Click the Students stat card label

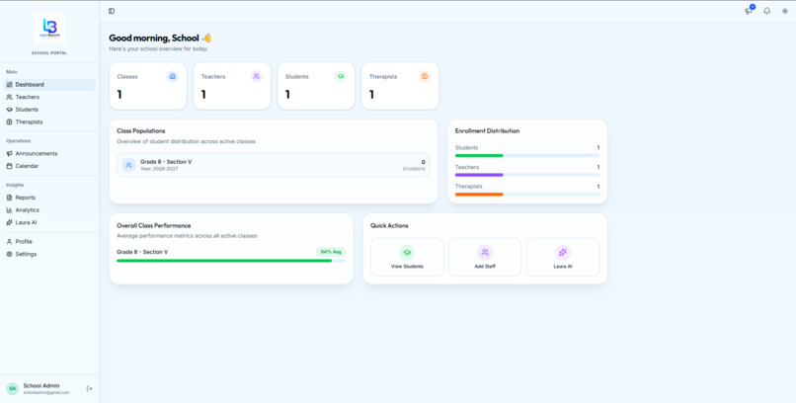pyautogui.click(x=297, y=77)
